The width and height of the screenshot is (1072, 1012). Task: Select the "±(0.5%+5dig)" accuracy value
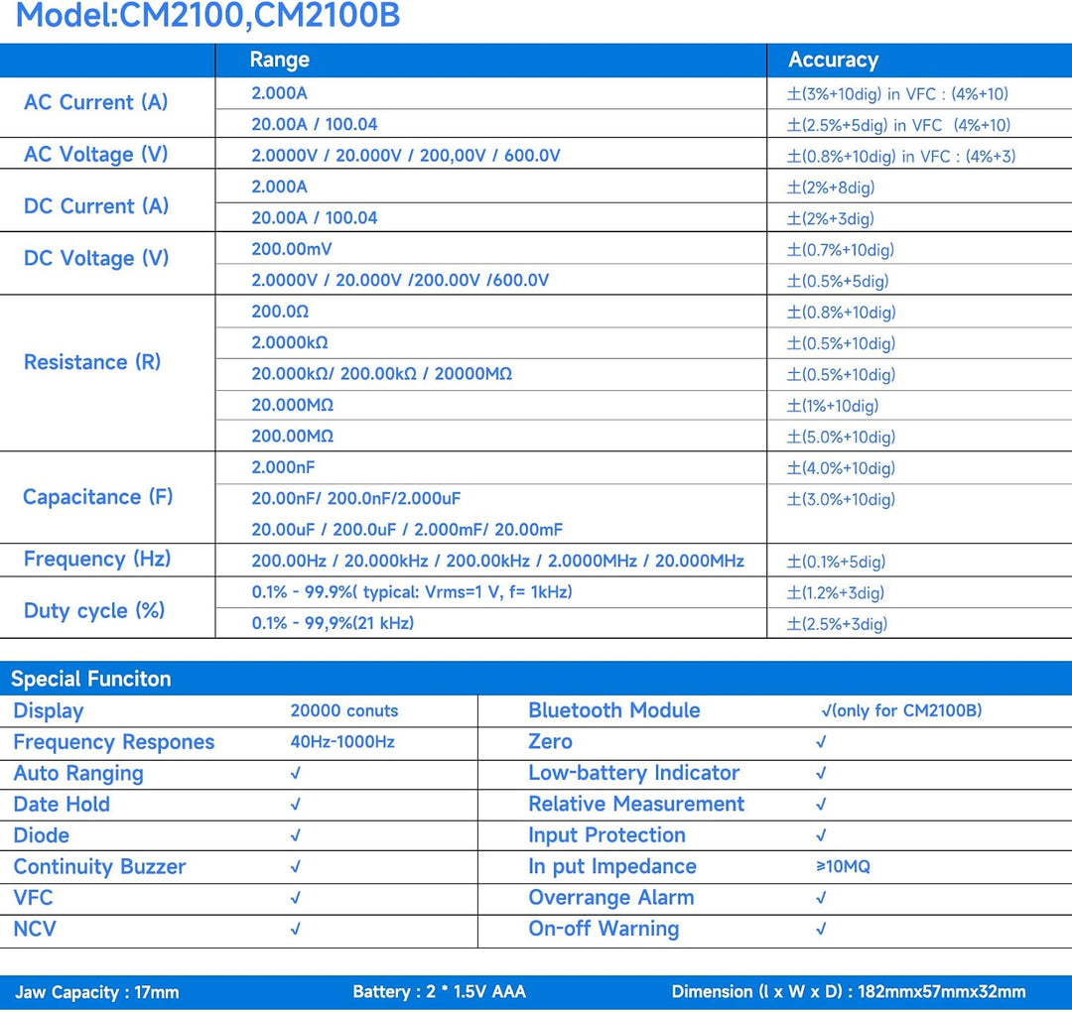838,281
